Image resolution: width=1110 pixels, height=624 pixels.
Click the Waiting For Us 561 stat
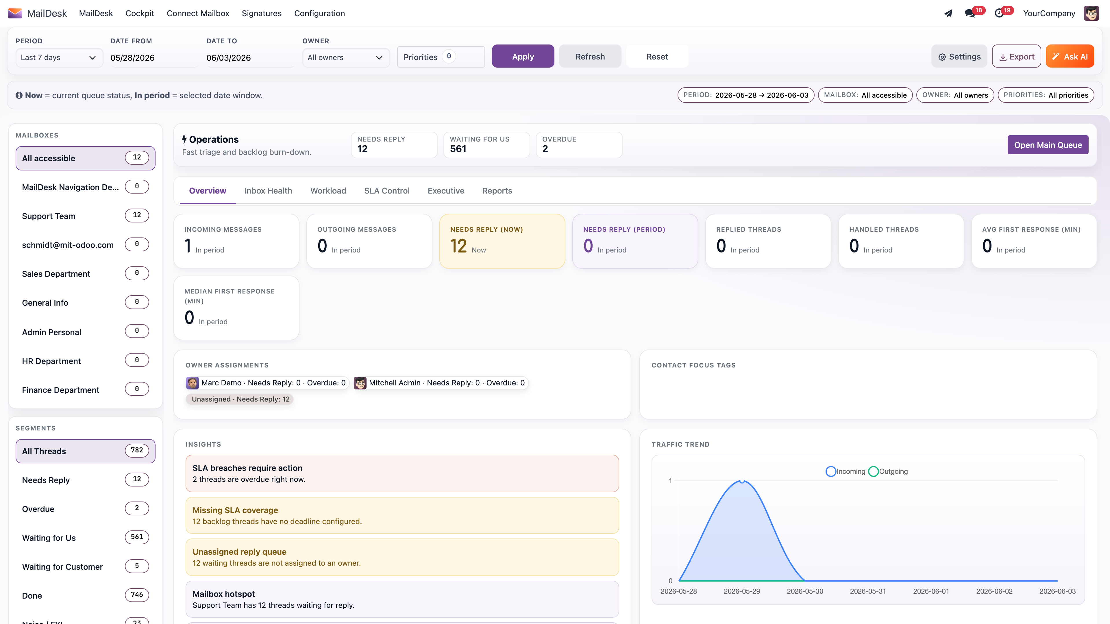pyautogui.click(x=486, y=145)
